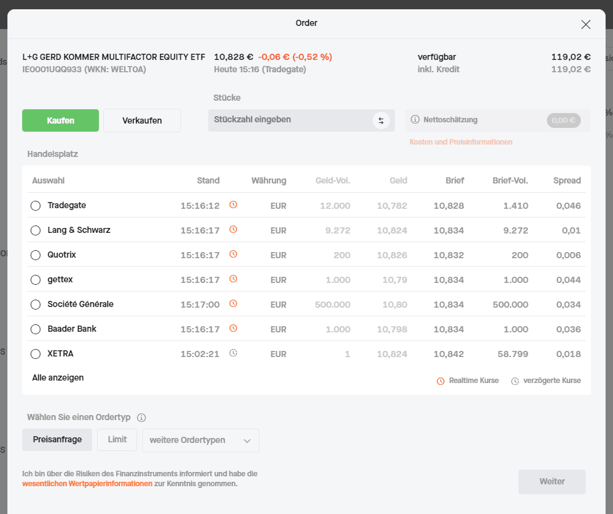The image size is (613, 514).
Task: Click the verzögerte Kurse legend clock icon
Action: pos(515,381)
